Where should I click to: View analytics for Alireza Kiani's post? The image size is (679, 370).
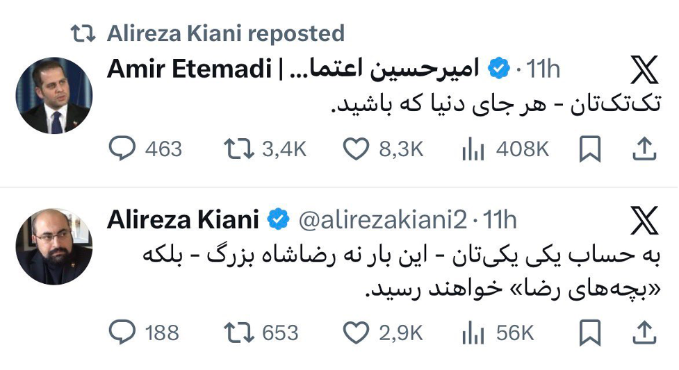pyautogui.click(x=473, y=333)
